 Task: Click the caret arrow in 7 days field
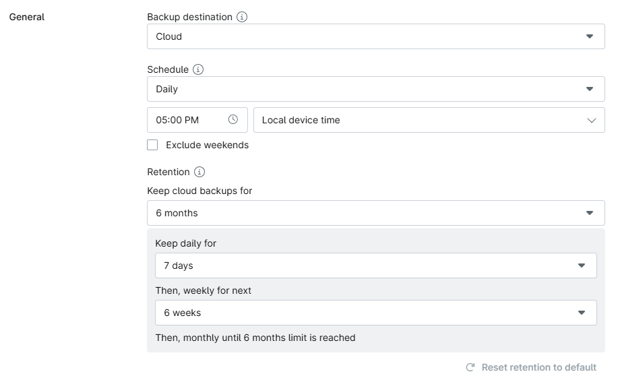click(x=582, y=265)
